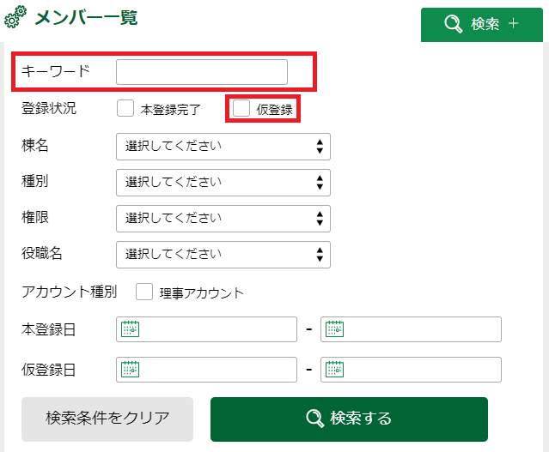
Task: Click magnifier icon in 検索 + tab
Action: [454, 24]
